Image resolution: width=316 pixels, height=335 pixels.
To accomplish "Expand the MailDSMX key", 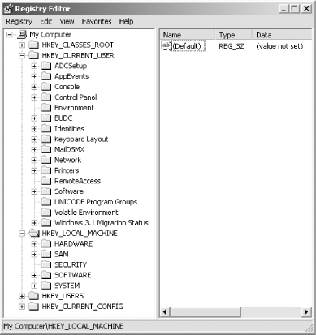I will point(34,150).
